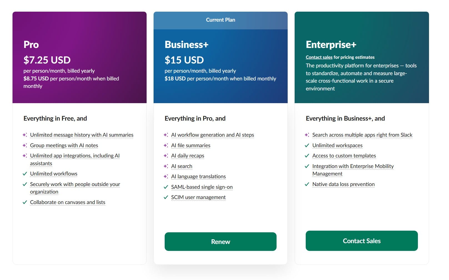Viewport: 449px width, 280px height.
Task: Click the sparkle icon next to AI workflow generation
Action: (x=166, y=135)
